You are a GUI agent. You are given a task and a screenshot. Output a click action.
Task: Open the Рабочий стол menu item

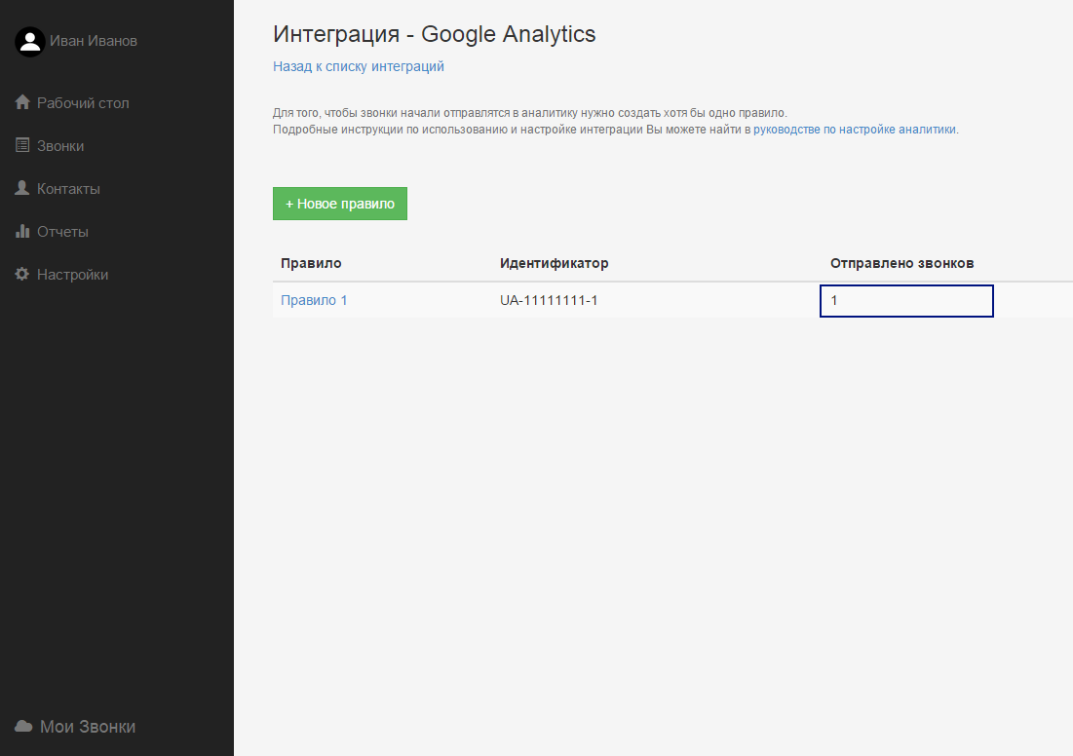(x=83, y=102)
